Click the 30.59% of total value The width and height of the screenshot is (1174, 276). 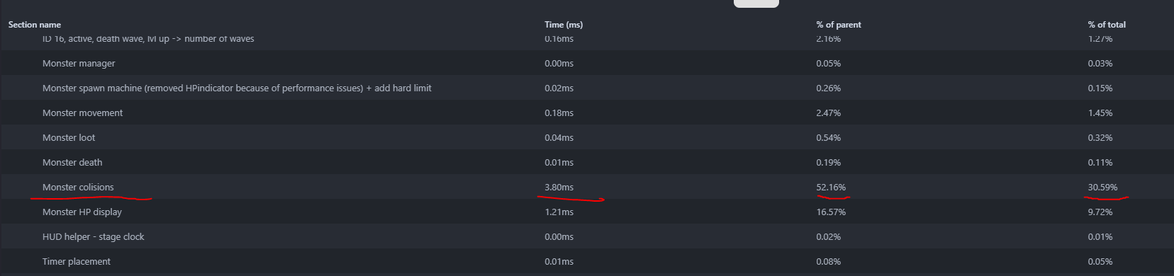coord(1102,188)
